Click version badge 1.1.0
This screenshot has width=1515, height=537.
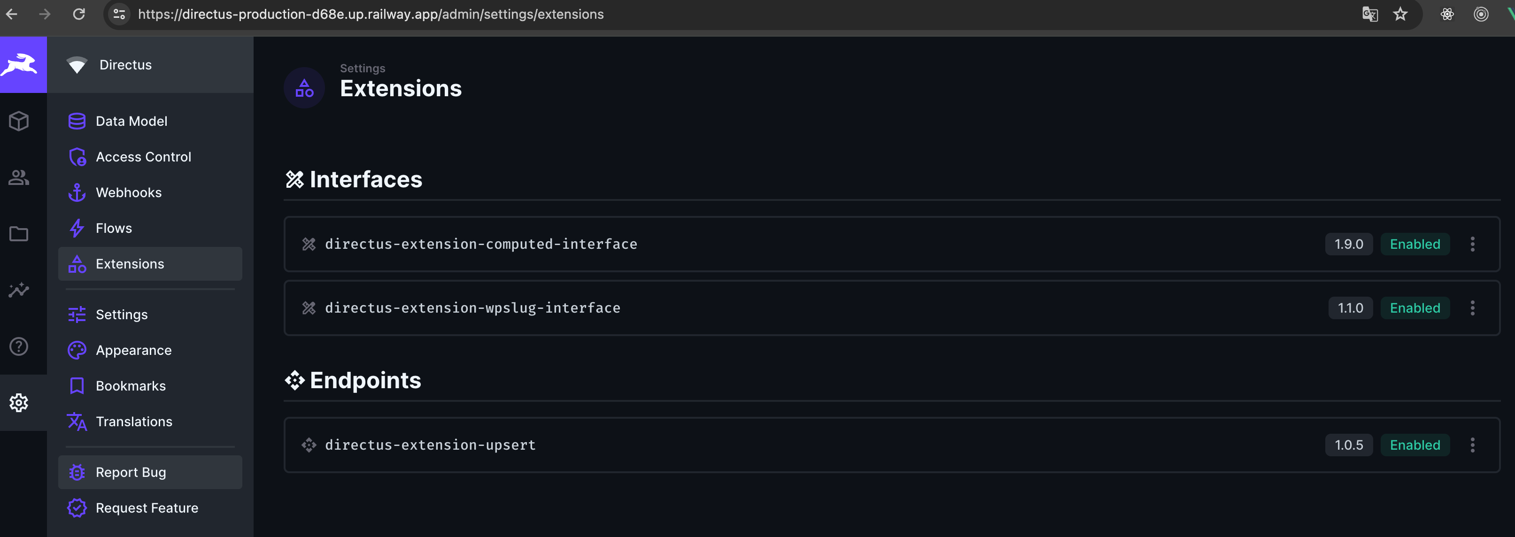point(1350,308)
